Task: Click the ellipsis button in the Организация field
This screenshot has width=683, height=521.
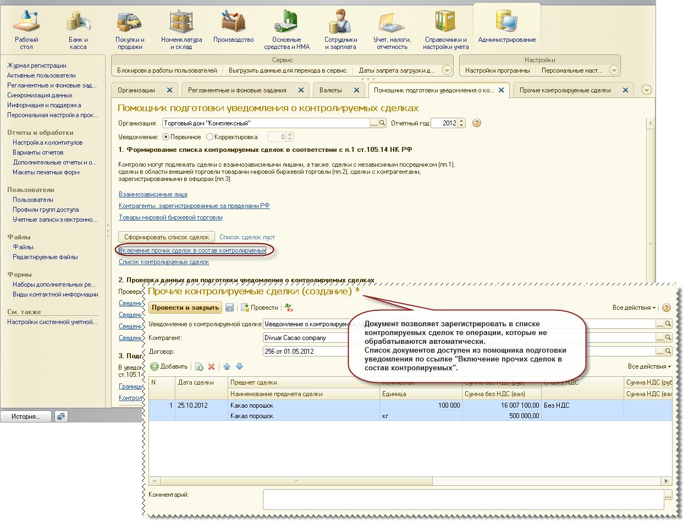Action: 374,123
